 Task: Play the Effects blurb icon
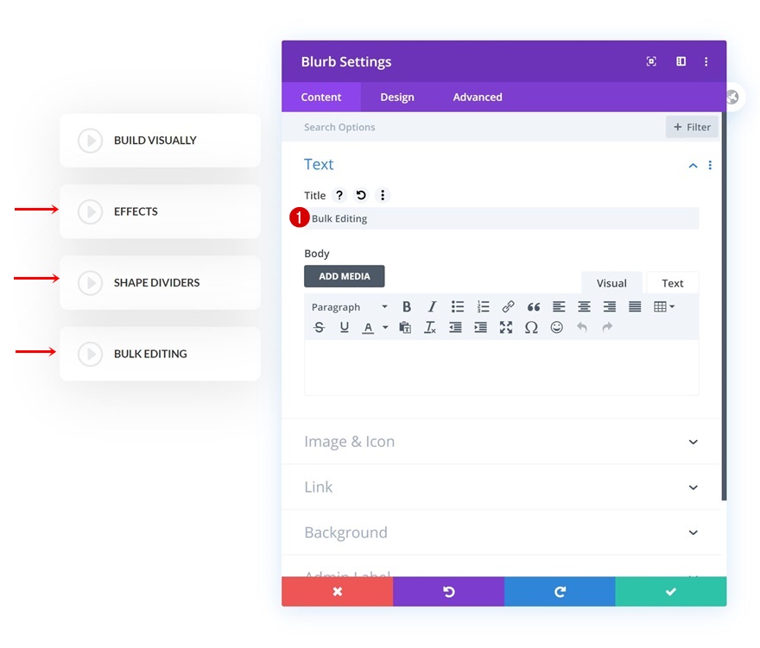[90, 211]
